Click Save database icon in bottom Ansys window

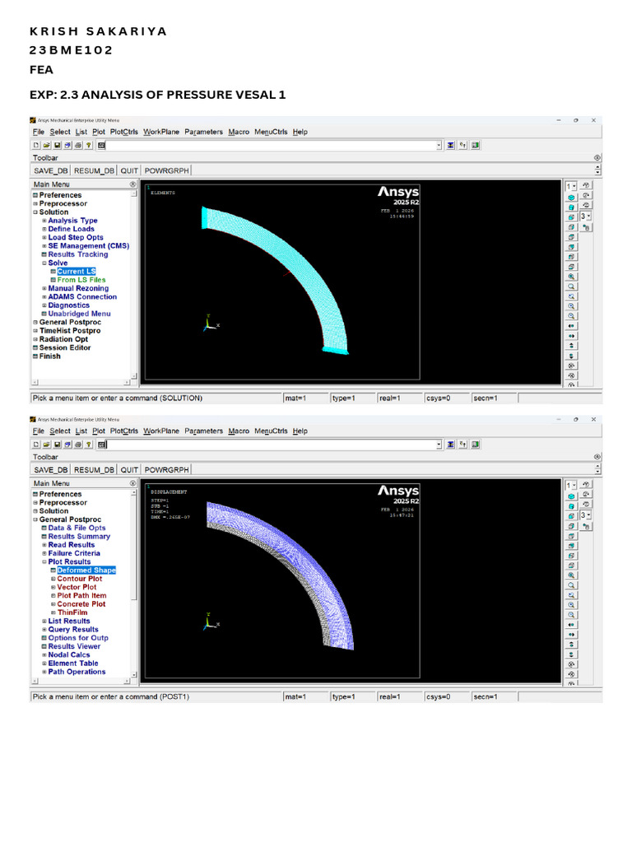tap(57, 445)
